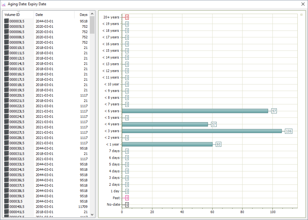Sort the list by Volume-ID column header

(x=18, y=15)
